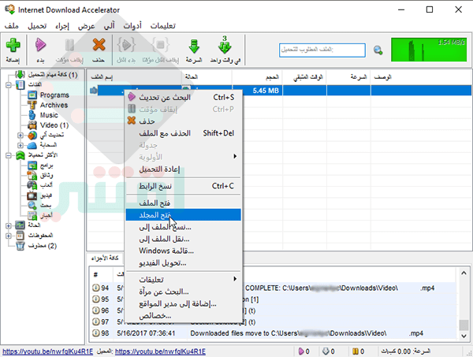Open the إجراء menu in menu bar
The height and width of the screenshot is (357, 473).
pyautogui.click(x=62, y=26)
